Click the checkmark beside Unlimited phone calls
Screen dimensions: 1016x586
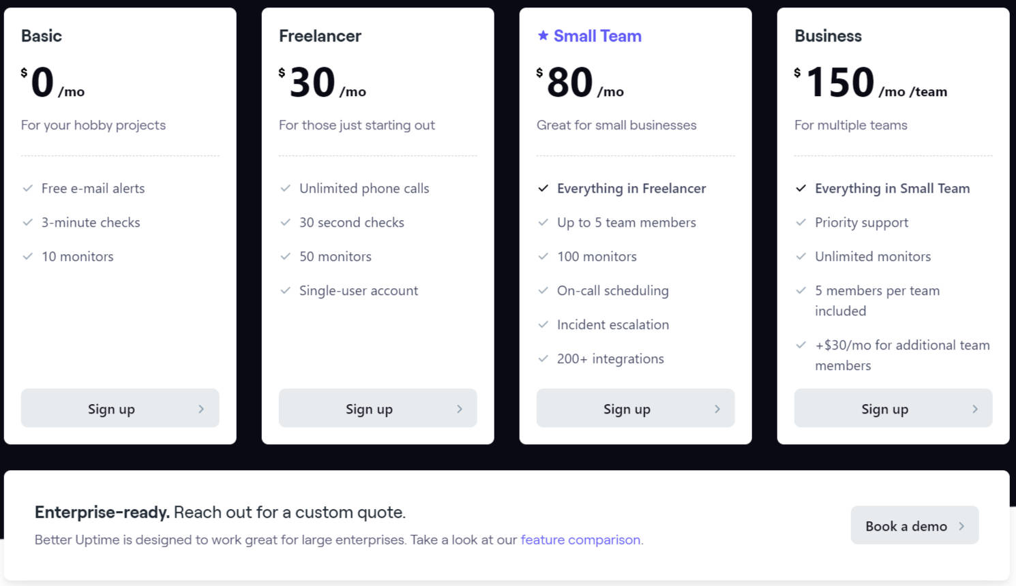click(285, 188)
